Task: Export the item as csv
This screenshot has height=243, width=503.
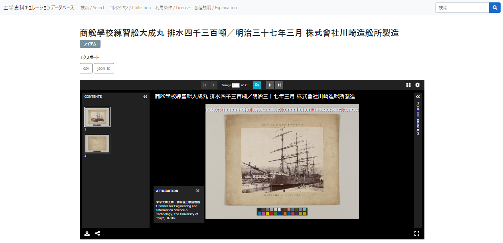Action: (86, 68)
